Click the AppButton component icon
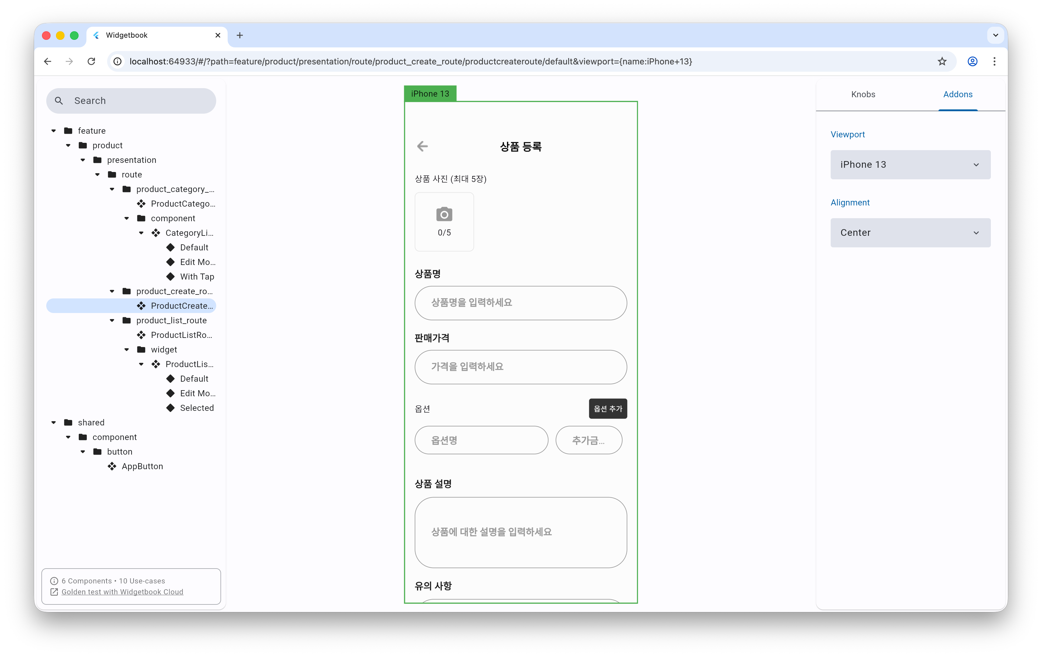Screen dimensions: 1042x657 coord(112,466)
